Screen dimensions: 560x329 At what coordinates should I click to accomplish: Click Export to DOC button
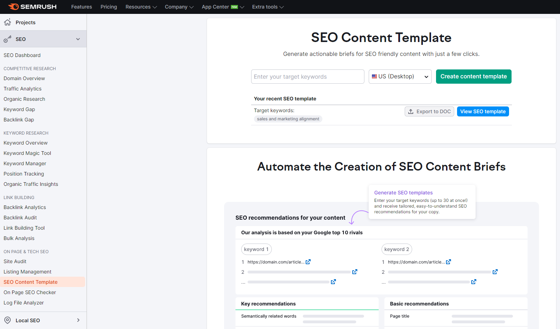[x=429, y=111]
